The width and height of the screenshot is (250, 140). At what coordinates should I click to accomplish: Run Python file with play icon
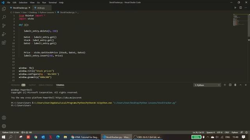(x=235, y=8)
